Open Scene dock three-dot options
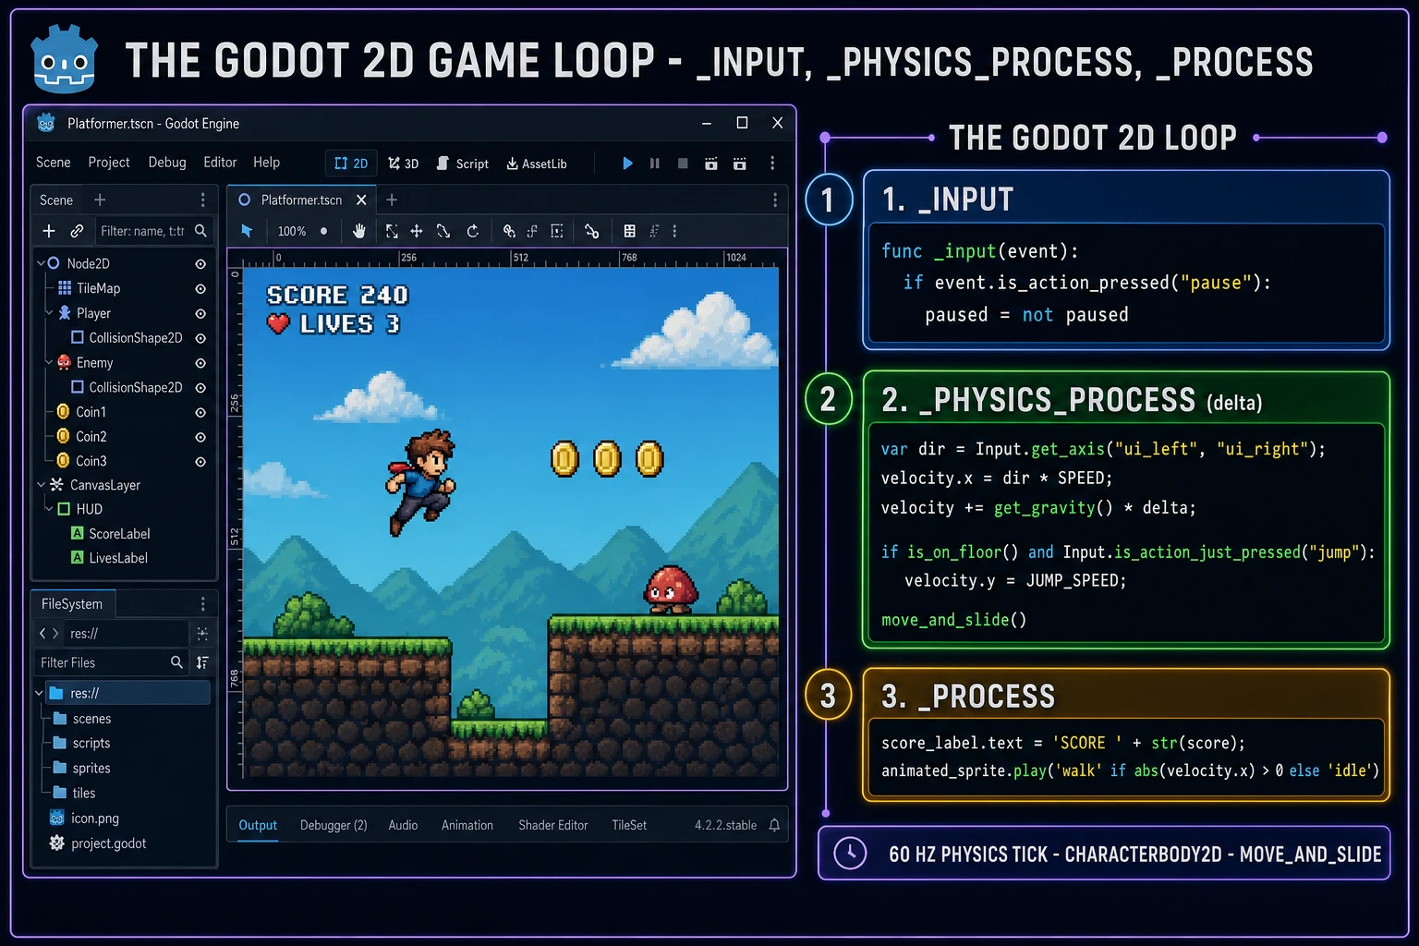The image size is (1419, 946). [x=202, y=200]
